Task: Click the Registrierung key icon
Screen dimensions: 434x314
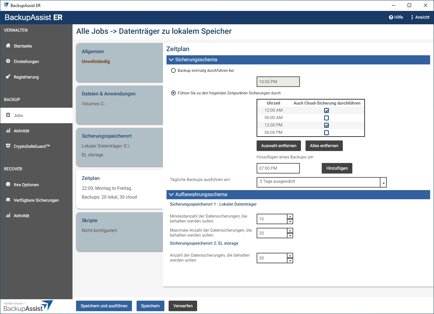Action: pos(8,77)
